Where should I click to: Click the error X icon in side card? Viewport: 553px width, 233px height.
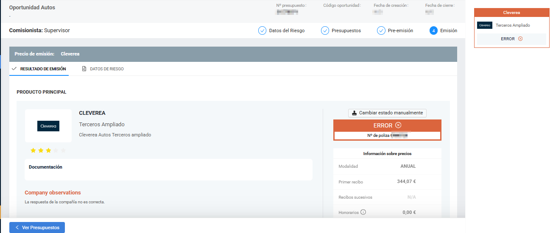(520, 39)
